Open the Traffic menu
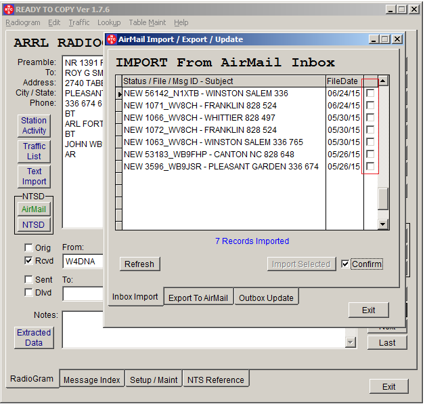Image resolution: width=425 pixels, height=406 pixels. [79, 22]
